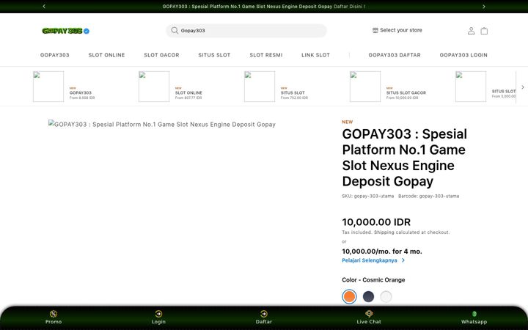Click the SITUS SLOT carousel thumbnail image
This screenshot has width=528, height=330.
260,87
